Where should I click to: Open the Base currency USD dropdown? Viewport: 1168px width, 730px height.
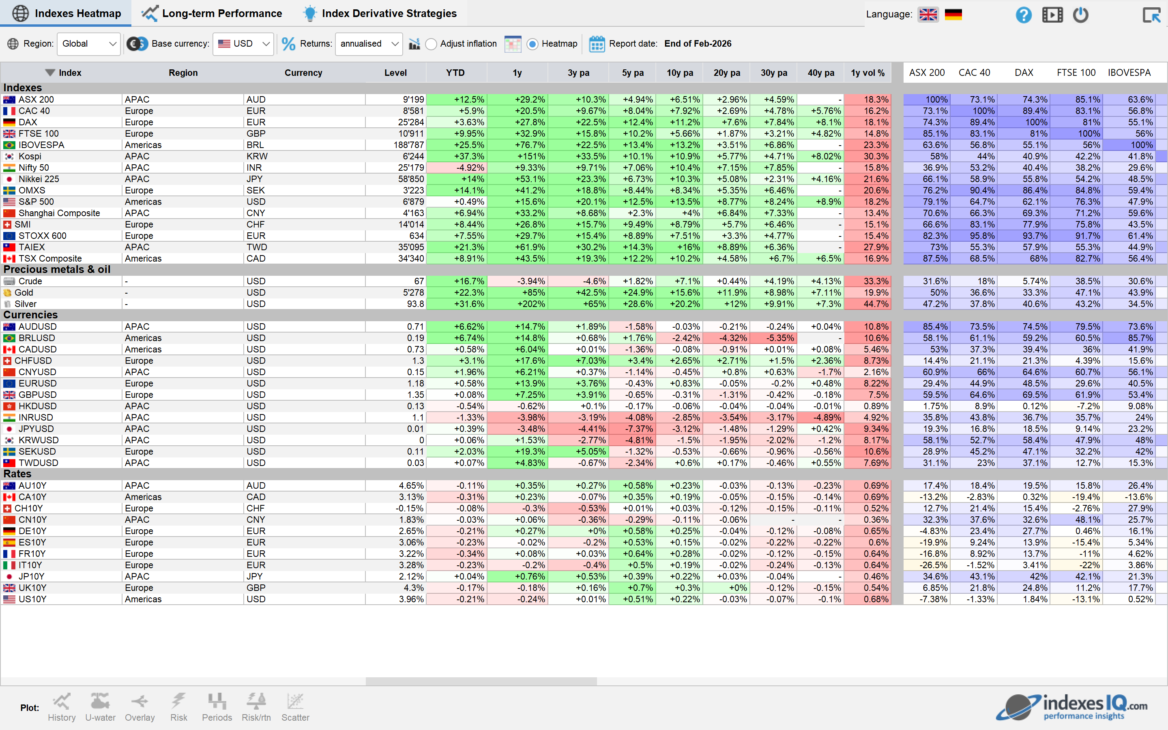(243, 44)
